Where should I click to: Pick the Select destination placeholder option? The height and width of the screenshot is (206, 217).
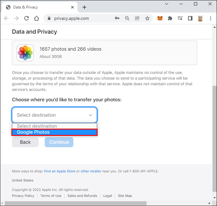[54, 126]
